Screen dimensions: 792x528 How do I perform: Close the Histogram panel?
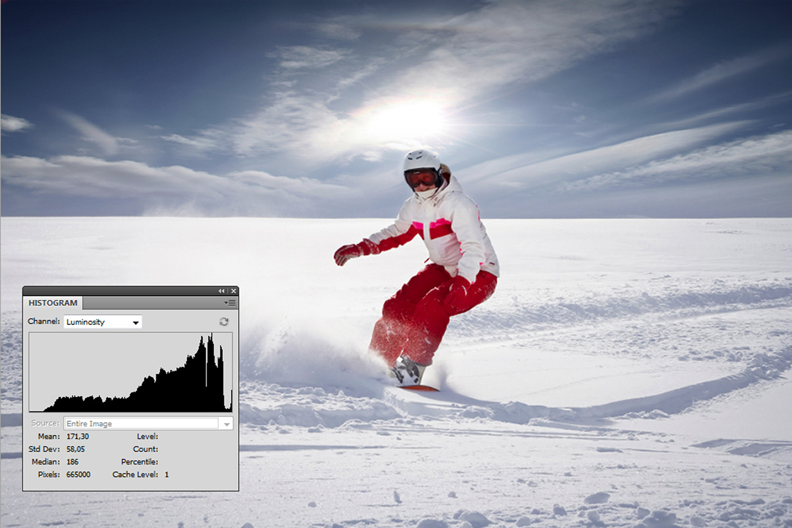233,291
